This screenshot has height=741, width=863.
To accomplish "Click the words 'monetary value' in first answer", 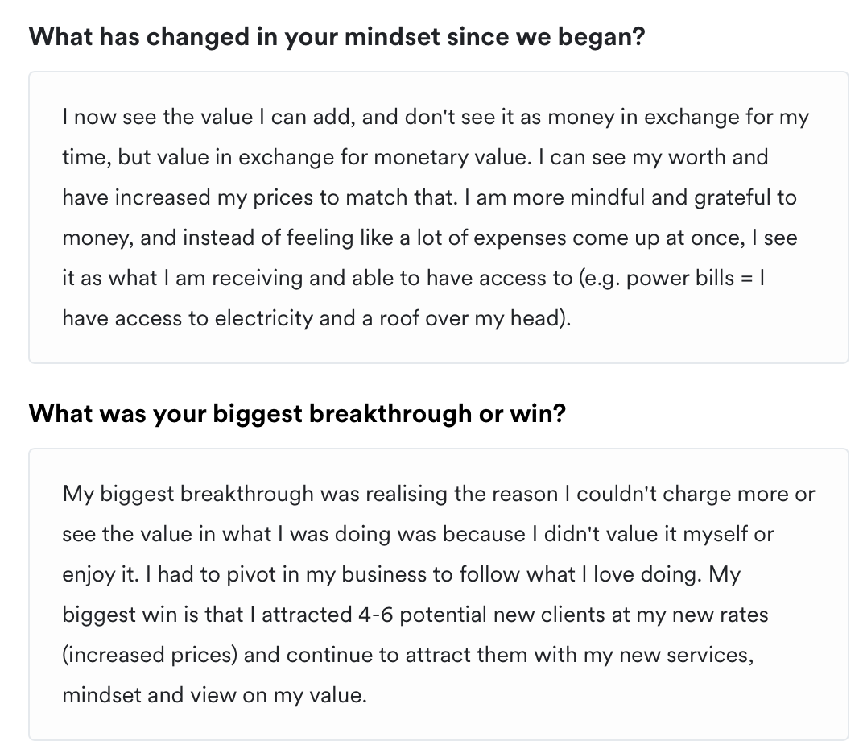I will [467, 157].
